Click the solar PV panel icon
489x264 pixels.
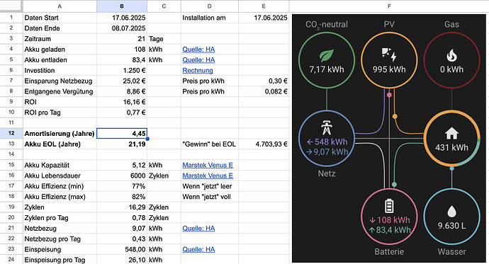389,54
